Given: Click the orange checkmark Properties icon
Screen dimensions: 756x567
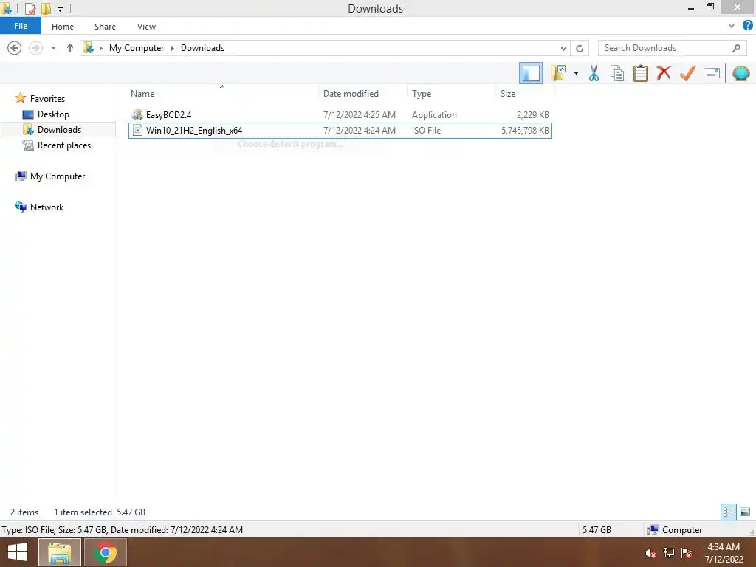Looking at the screenshot, I should coord(687,73).
